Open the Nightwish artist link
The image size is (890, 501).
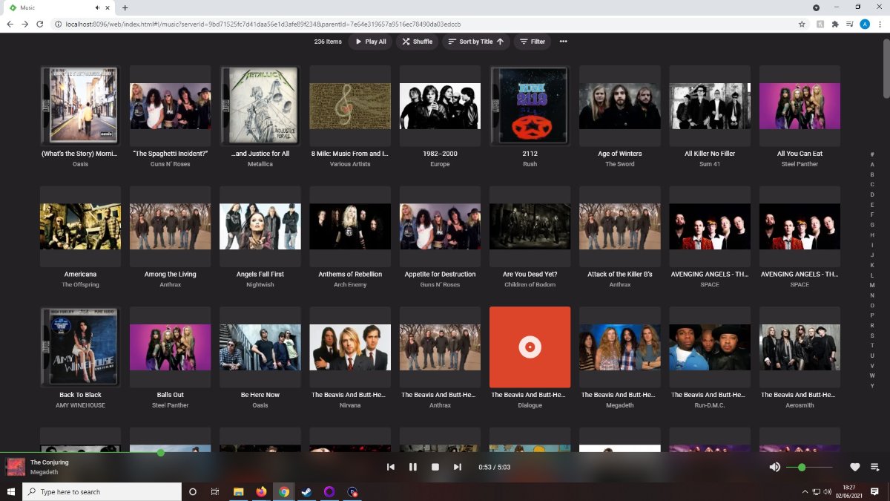pyautogui.click(x=260, y=284)
